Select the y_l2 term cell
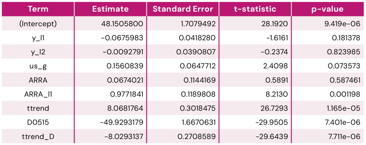Image resolution: width=366 pixels, height=145 pixels. [x=38, y=52]
